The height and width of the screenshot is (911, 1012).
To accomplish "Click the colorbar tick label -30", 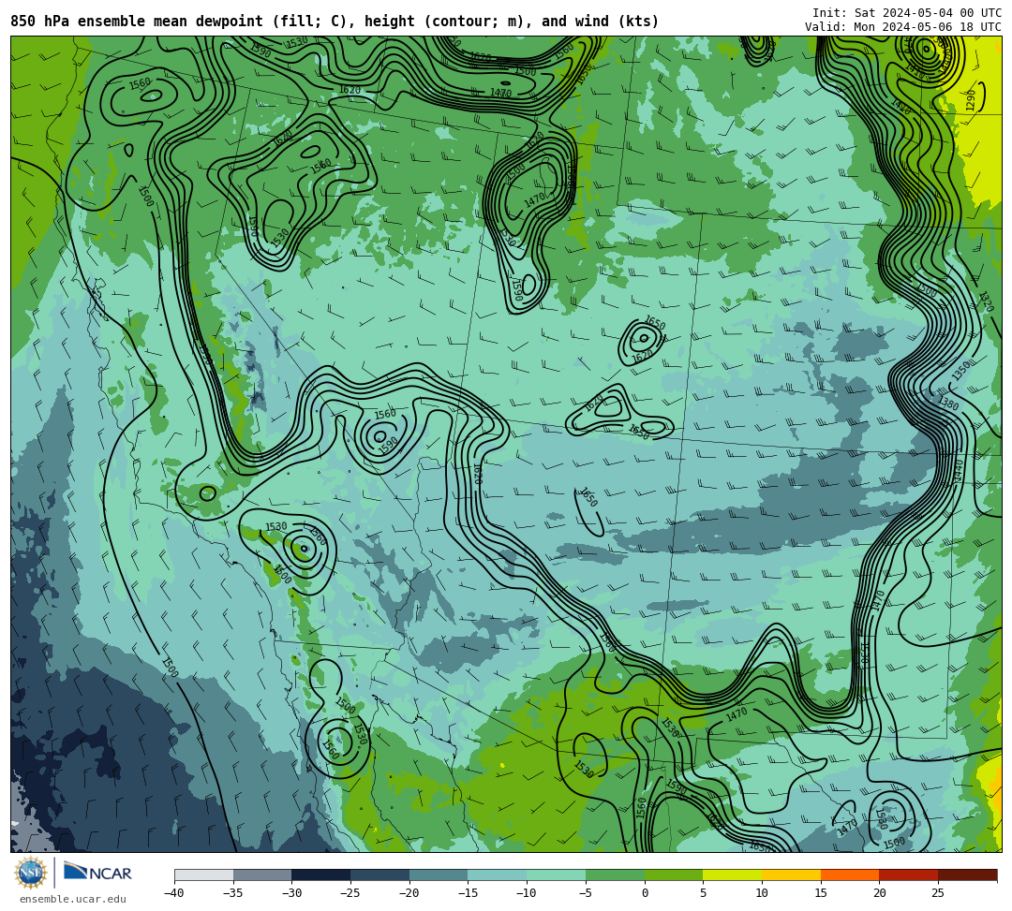I will (291, 893).
